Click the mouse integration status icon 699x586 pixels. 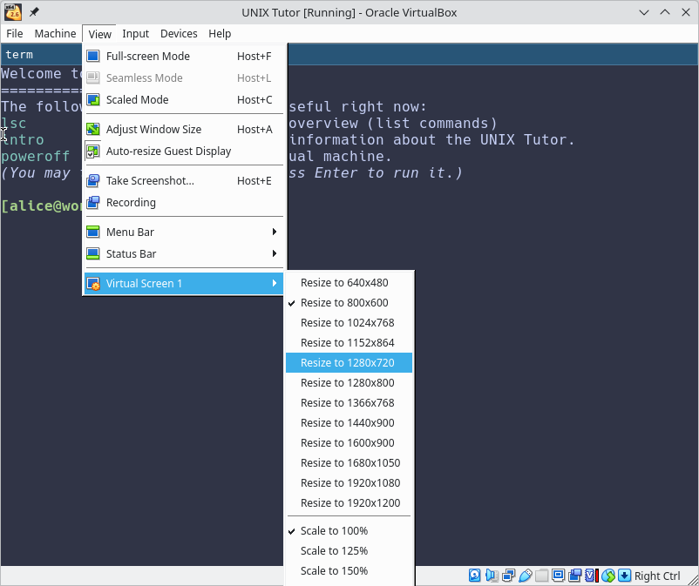coord(608,576)
